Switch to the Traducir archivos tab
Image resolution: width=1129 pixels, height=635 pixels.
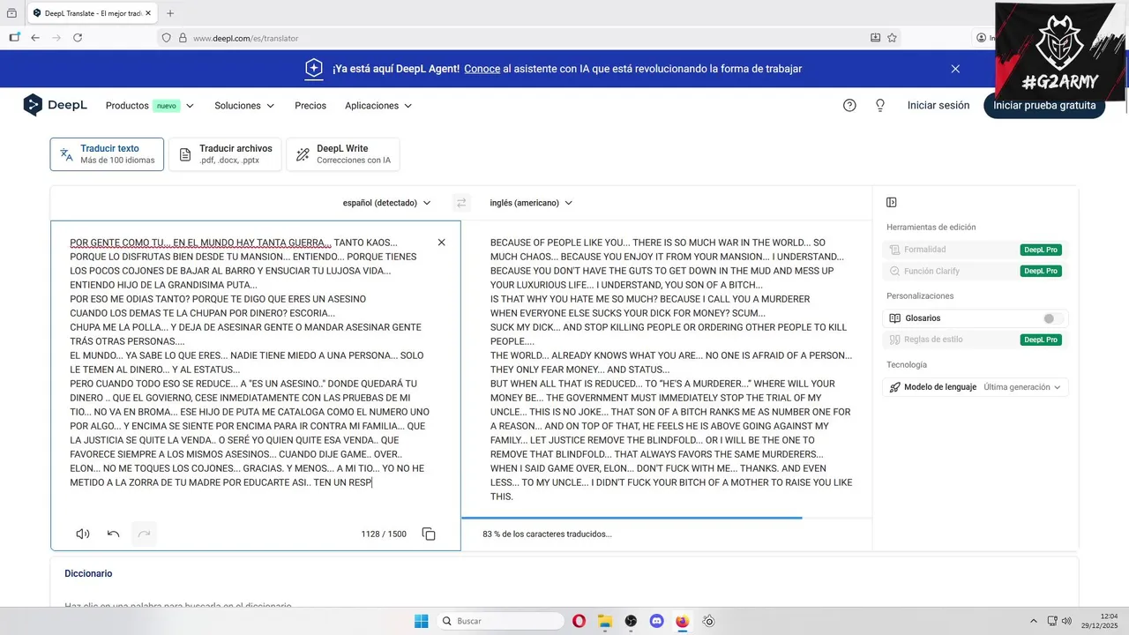(226, 154)
